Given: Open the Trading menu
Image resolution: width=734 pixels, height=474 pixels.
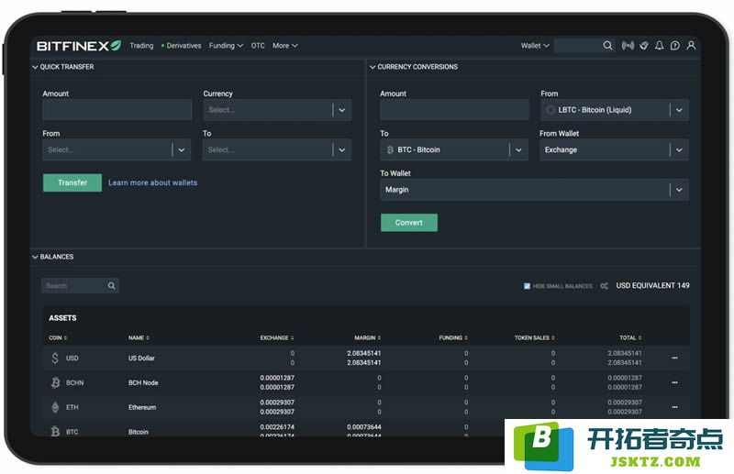Looking at the screenshot, I should [141, 46].
